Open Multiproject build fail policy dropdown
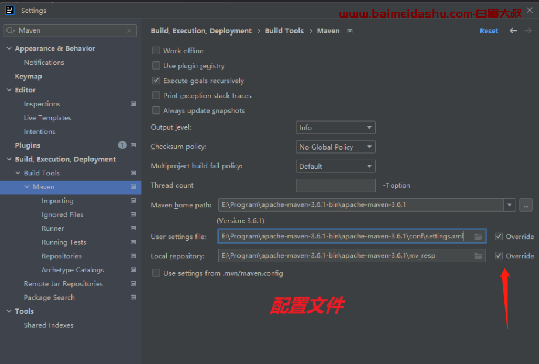The image size is (539, 364). 335,166
